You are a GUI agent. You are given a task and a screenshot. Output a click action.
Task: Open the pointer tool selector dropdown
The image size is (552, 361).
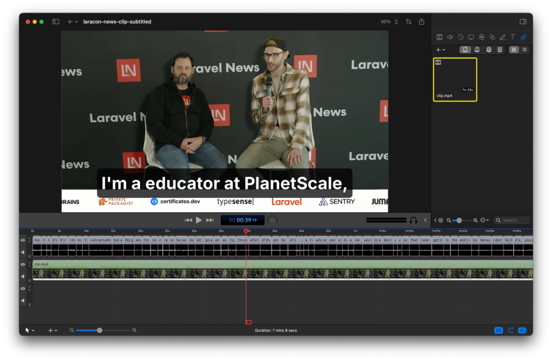click(29, 330)
